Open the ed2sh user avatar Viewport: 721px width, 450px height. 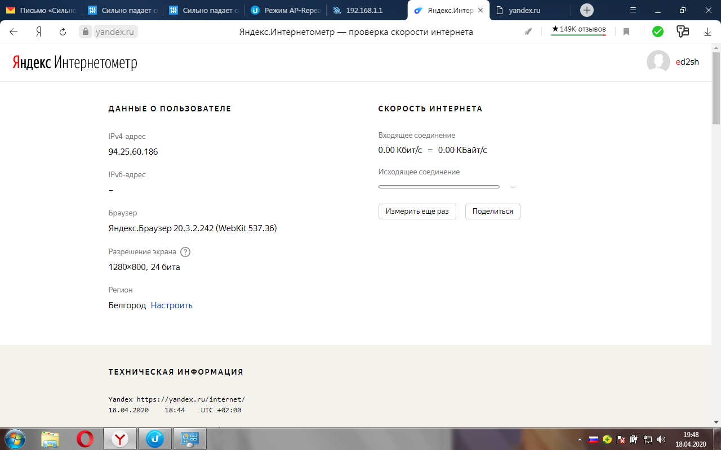(x=658, y=62)
